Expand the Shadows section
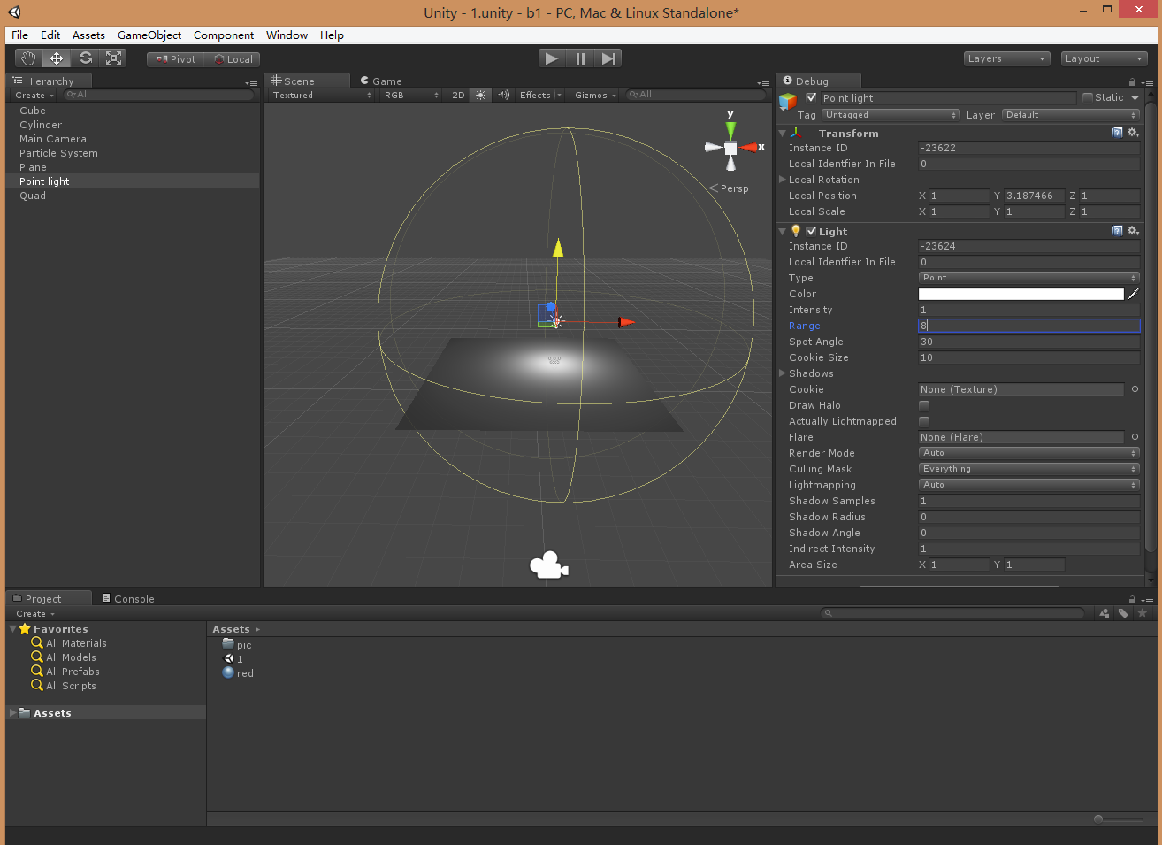The width and height of the screenshot is (1162, 845). [x=783, y=373]
